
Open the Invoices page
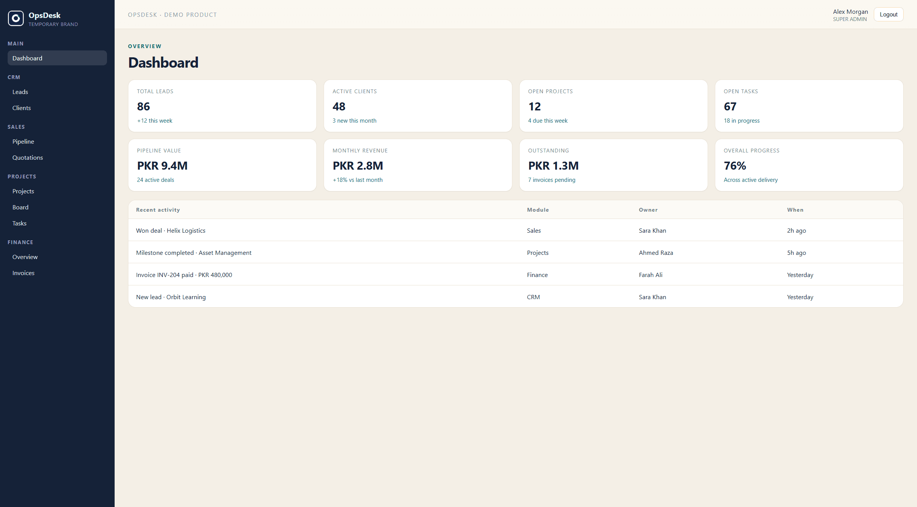57,273
